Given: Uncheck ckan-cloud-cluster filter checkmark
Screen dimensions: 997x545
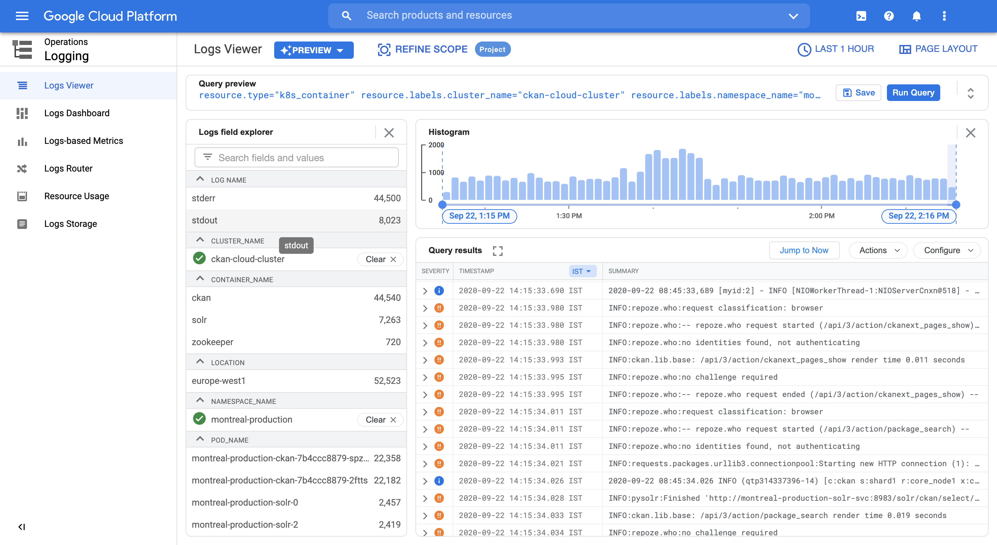Looking at the screenshot, I should [199, 258].
